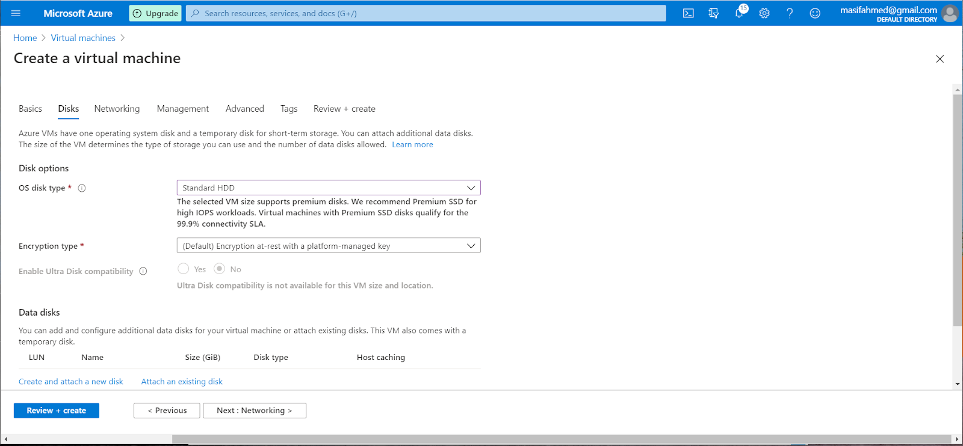Image resolution: width=963 pixels, height=446 pixels.
Task: Click the vertical scrollbar thumb
Action: [x=958, y=210]
